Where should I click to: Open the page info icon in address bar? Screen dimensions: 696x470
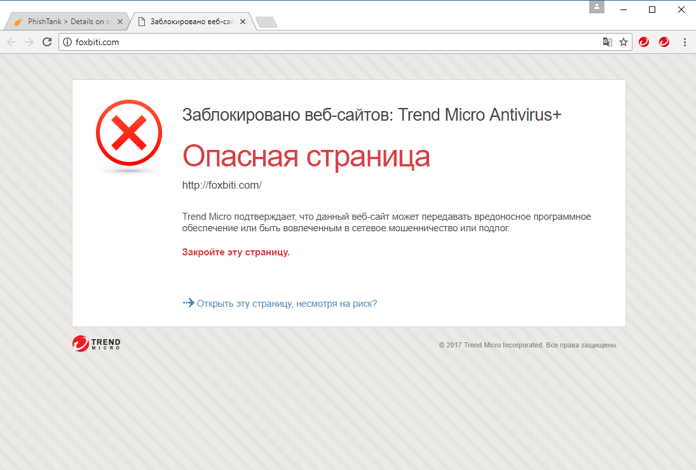(67, 42)
